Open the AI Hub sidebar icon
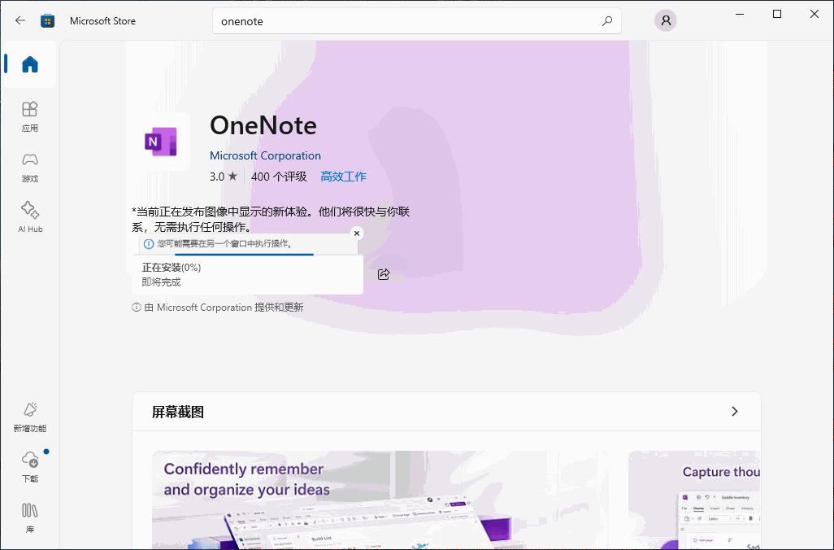 [x=29, y=216]
